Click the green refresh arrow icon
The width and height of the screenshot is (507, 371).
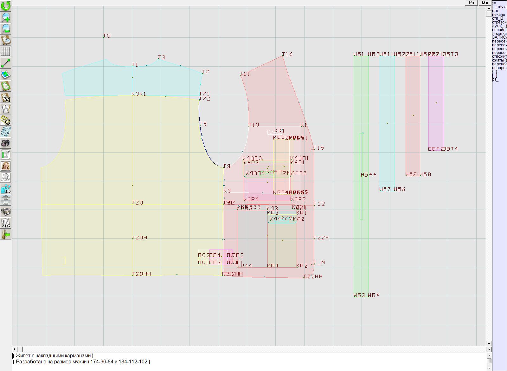(x=6, y=6)
